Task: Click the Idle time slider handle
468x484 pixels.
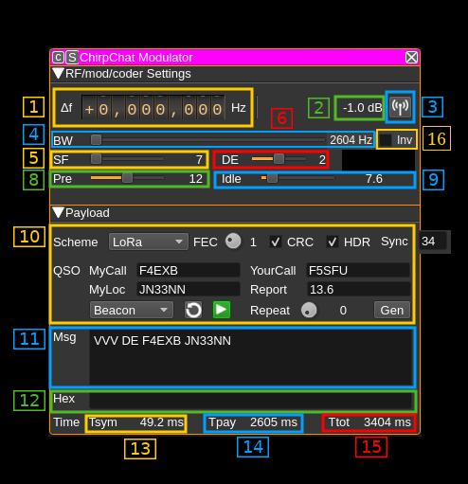Action: point(272,178)
